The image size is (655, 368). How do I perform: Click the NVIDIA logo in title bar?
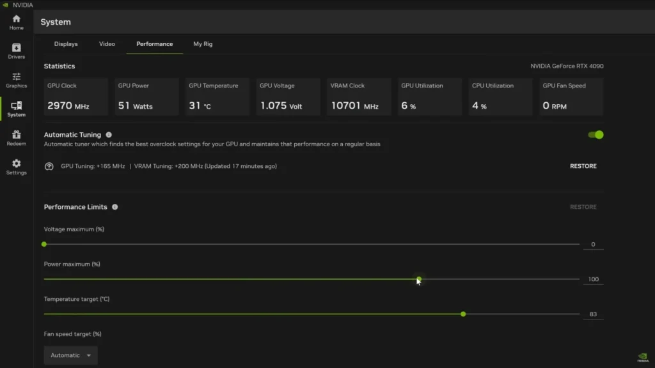click(x=5, y=5)
